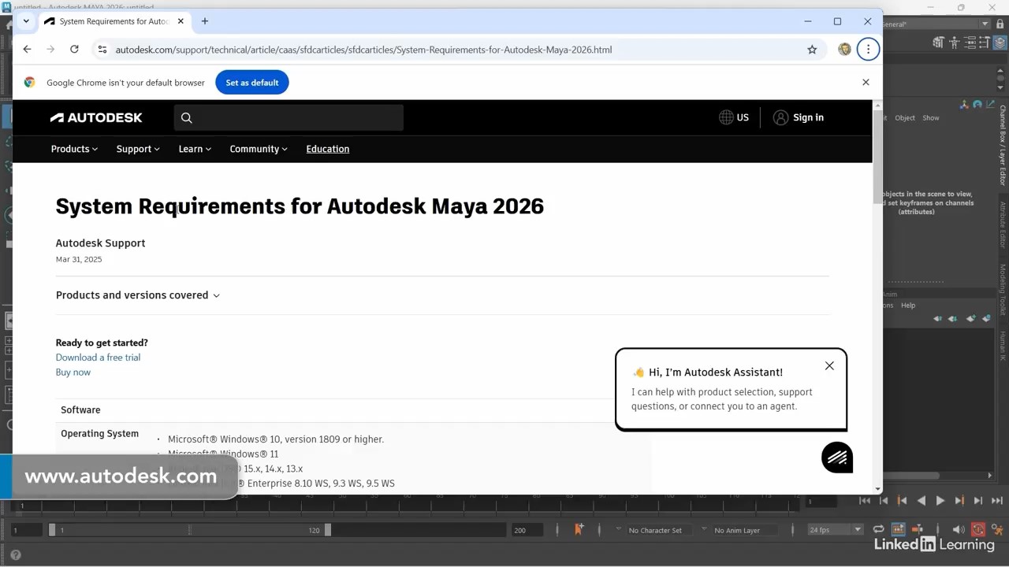This screenshot has width=1009, height=567.
Task: Open the Modeling Toolkit side tab
Action: click(x=1003, y=289)
